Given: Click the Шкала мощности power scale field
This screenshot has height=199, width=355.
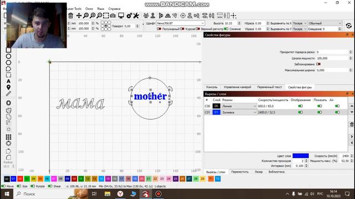Looking at the screenshot, I should tap(333, 58).
